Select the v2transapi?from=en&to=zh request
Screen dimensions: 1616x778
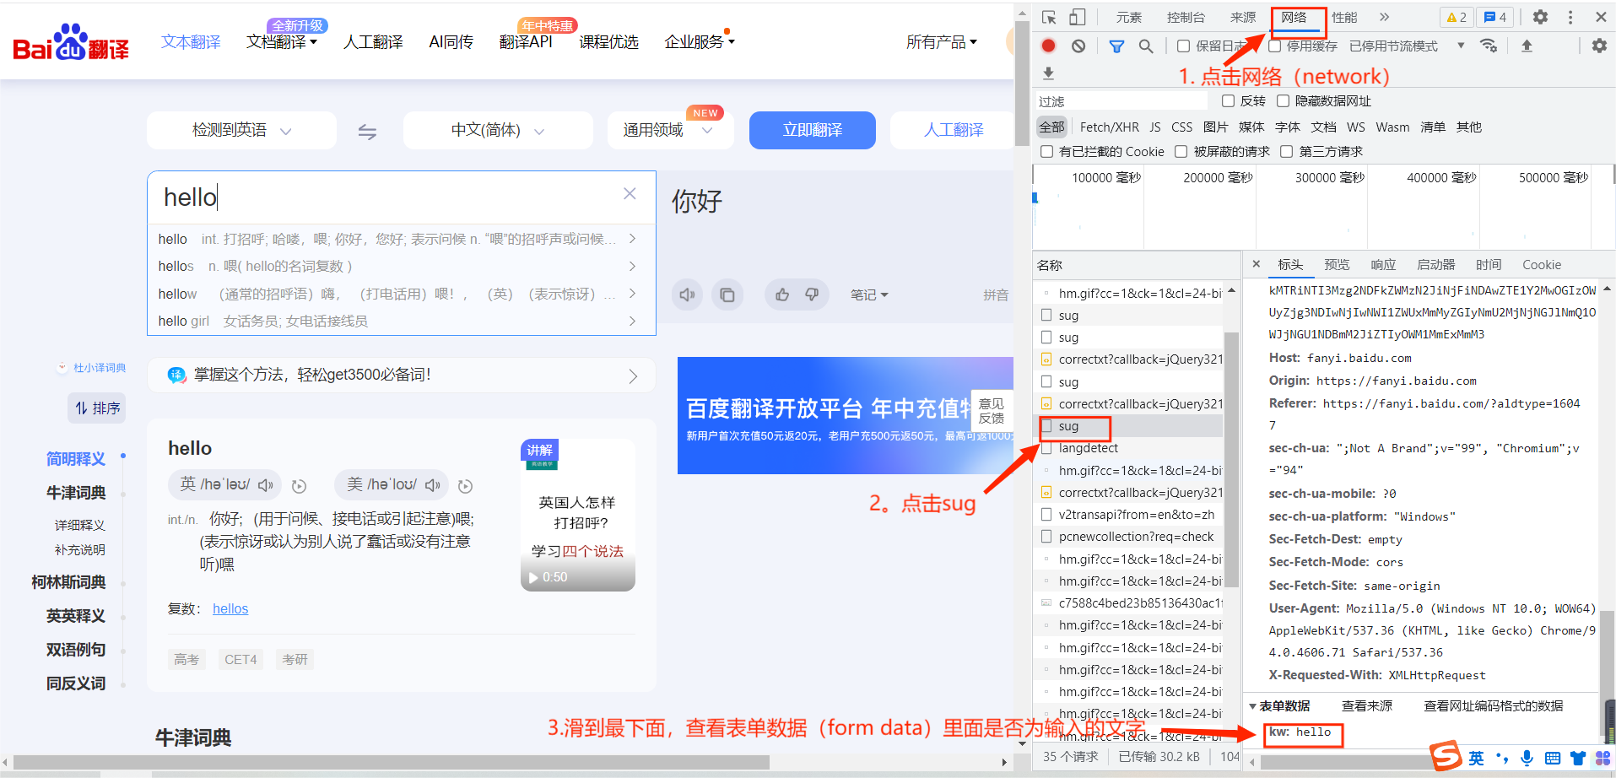pyautogui.click(x=1128, y=515)
